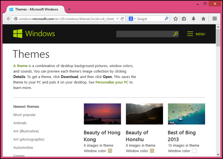Open the green MENU button
Screen dimensions: 223x159
point(196,34)
